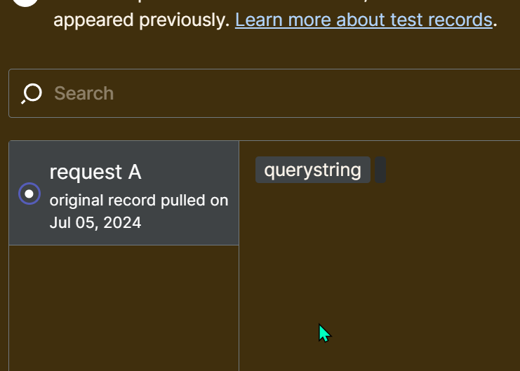Select the request A record row

[x=124, y=193]
